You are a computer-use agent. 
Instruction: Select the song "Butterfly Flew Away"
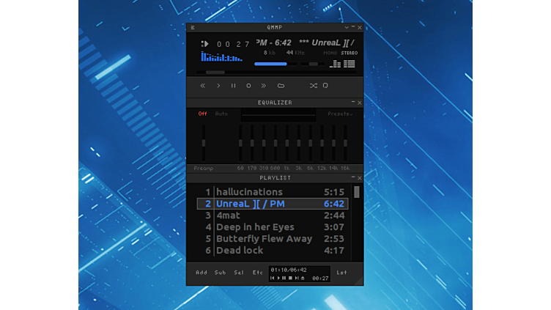point(264,239)
